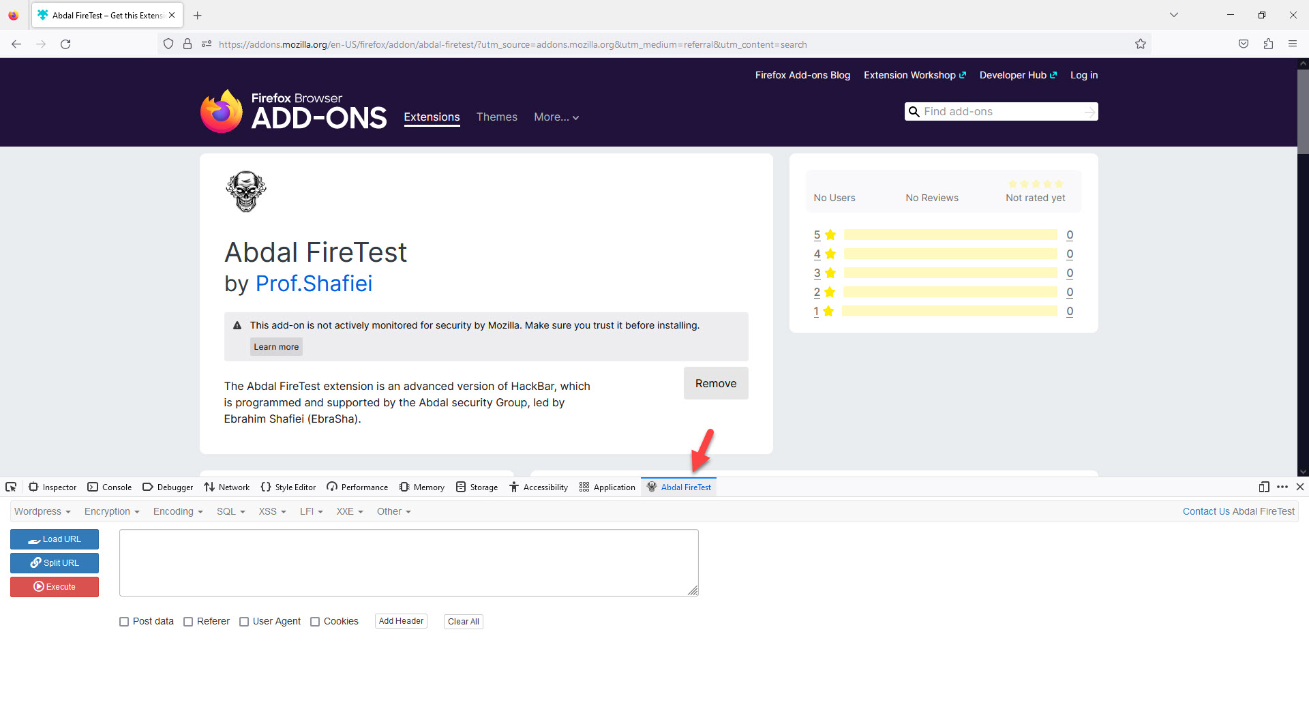
Task: Switch to the Inspector panel
Action: point(52,487)
